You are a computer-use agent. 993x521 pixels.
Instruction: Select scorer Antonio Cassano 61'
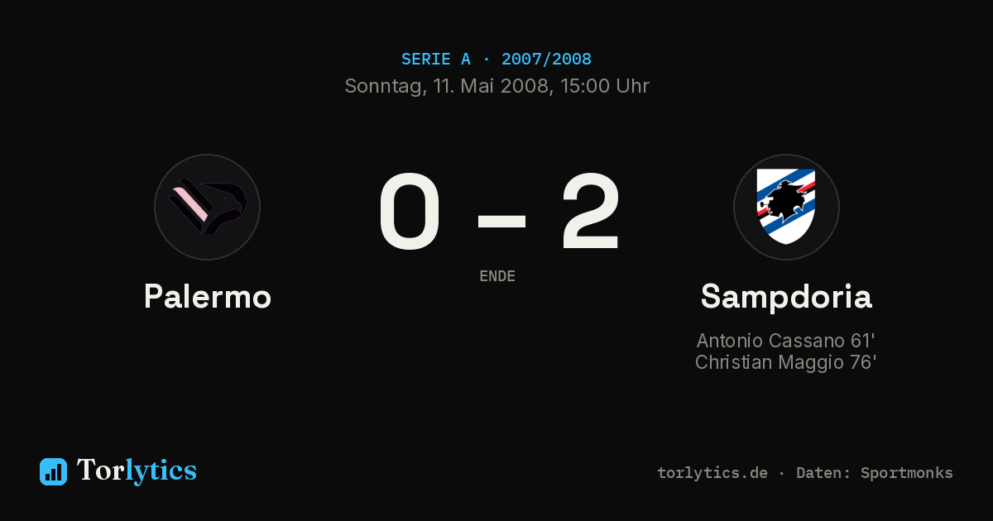point(786,341)
